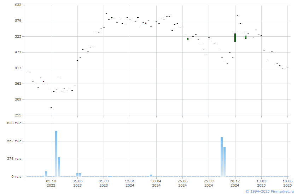Click the '309' price axis label
The image size is (297, 194).
coord(18,99)
